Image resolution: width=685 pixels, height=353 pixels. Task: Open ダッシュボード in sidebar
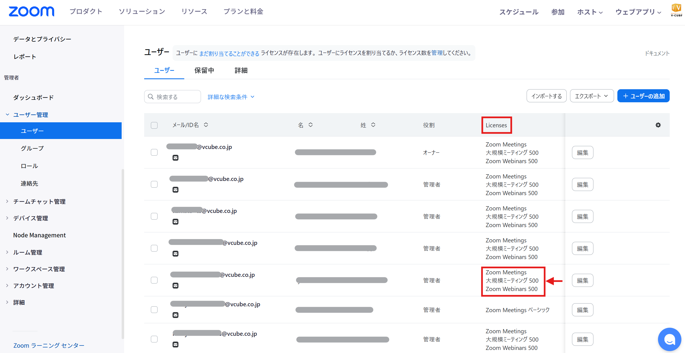[33, 98]
